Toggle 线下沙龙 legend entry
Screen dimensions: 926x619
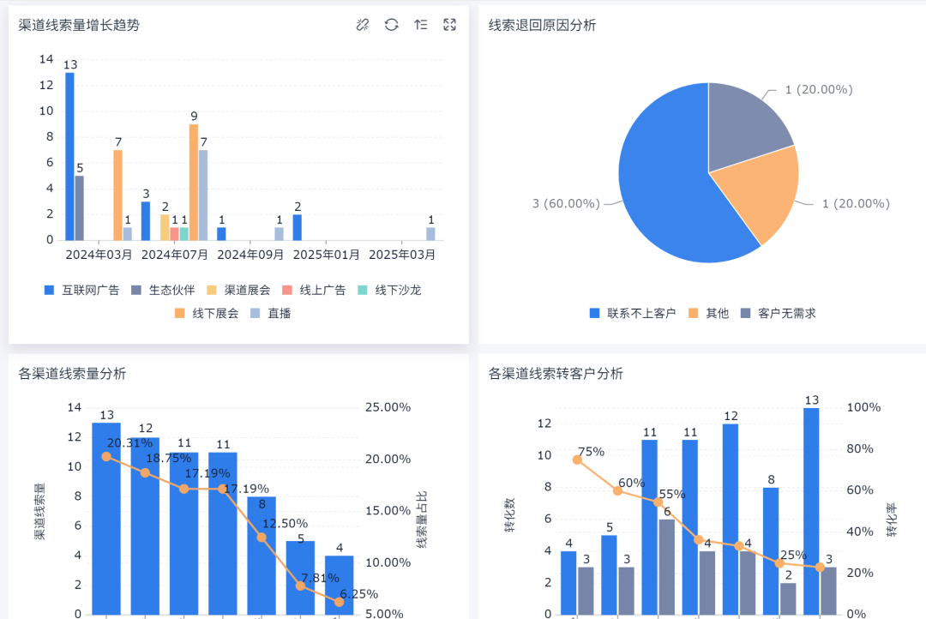[389, 290]
